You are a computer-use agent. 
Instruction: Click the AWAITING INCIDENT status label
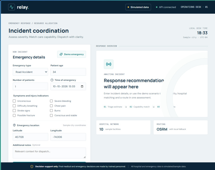tap(114, 74)
